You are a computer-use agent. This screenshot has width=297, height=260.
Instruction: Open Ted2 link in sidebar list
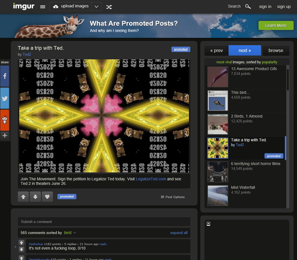click(240, 145)
